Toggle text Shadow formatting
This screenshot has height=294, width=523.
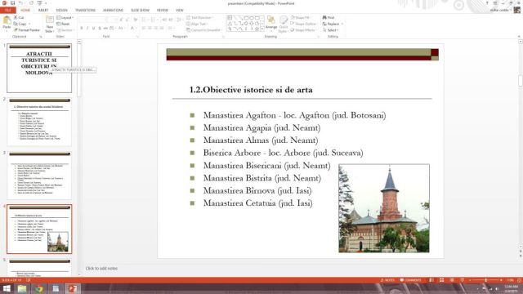(x=100, y=29)
